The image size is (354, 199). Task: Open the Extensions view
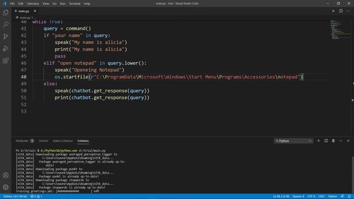6,60
